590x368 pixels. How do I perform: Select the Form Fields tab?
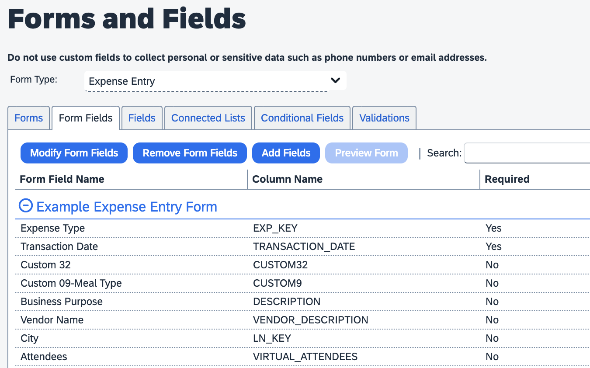86,118
